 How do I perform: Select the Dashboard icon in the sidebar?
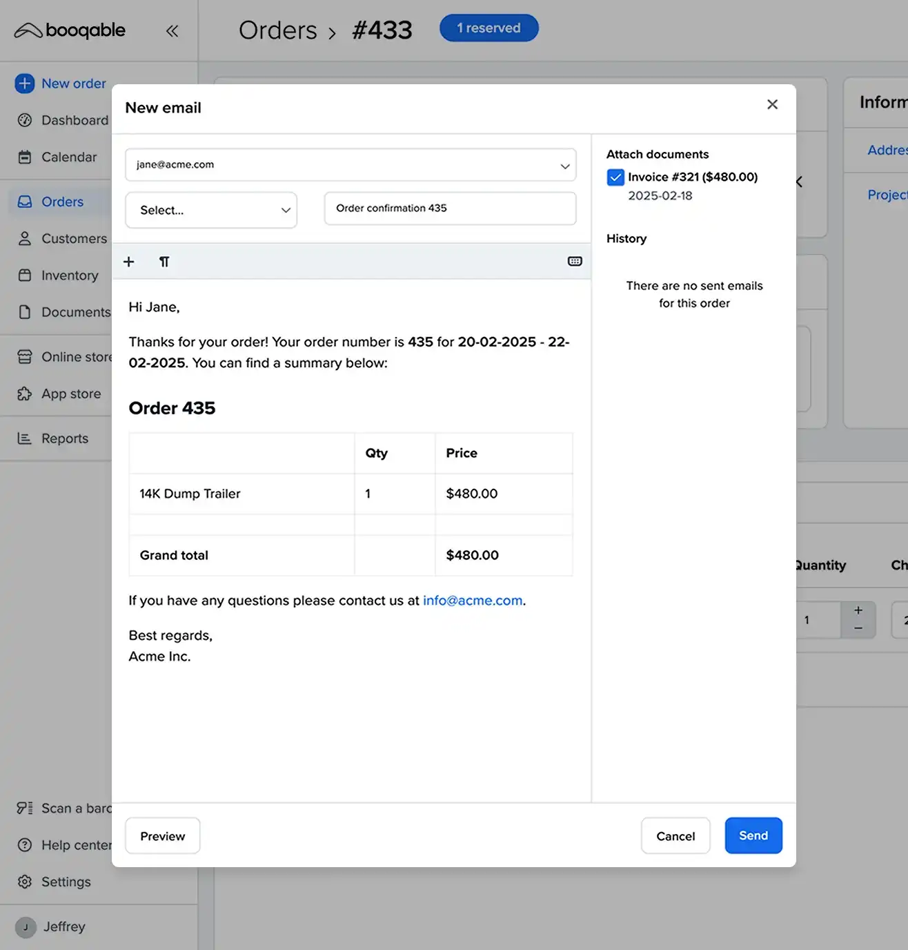click(x=25, y=119)
